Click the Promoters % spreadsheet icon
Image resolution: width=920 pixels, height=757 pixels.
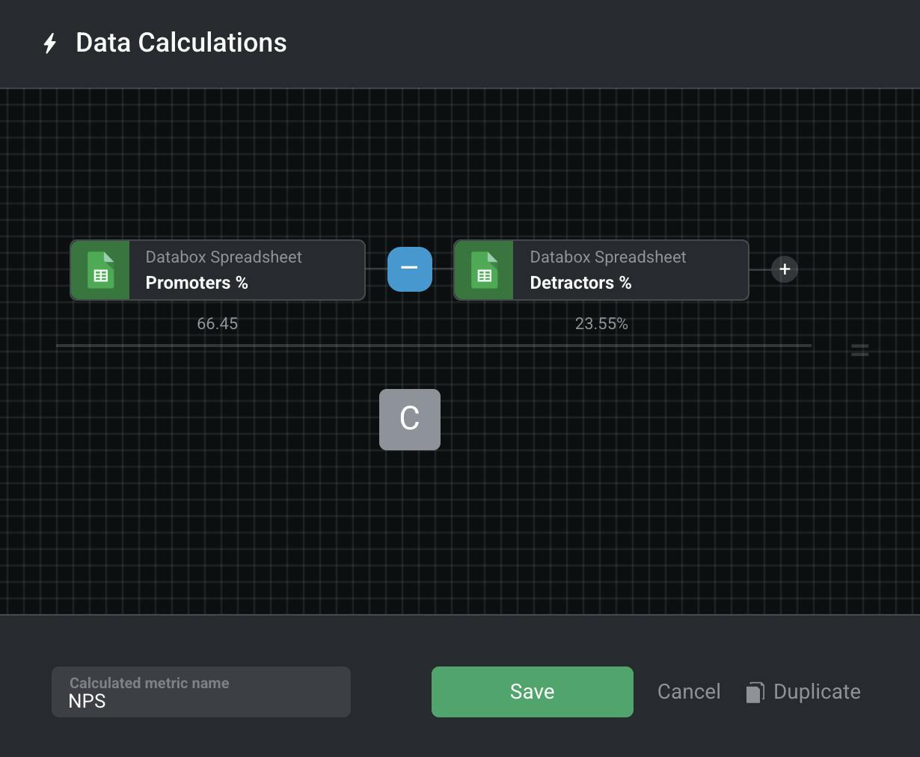[100, 270]
